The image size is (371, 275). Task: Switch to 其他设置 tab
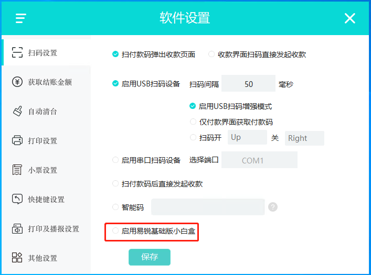tap(43, 258)
